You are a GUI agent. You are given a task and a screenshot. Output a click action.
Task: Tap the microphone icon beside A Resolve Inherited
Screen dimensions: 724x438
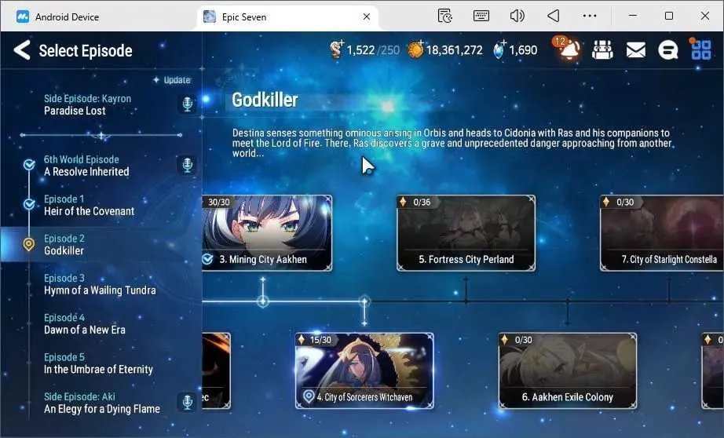coord(187,165)
